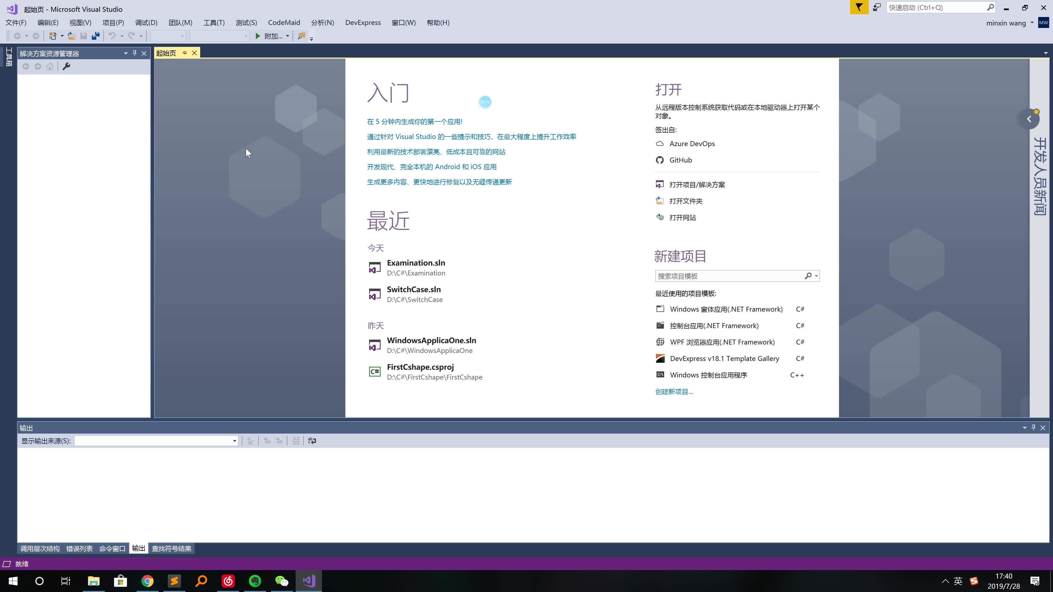
Task: Select the DevExpress v18.1 Template Gallery template
Action: [730, 358]
